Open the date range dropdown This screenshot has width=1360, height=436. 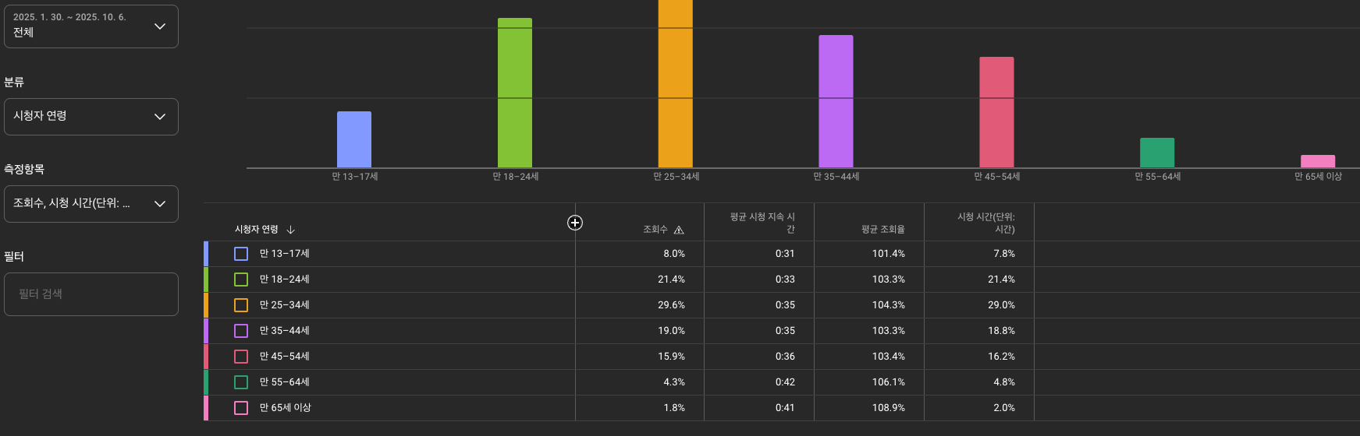click(x=91, y=26)
